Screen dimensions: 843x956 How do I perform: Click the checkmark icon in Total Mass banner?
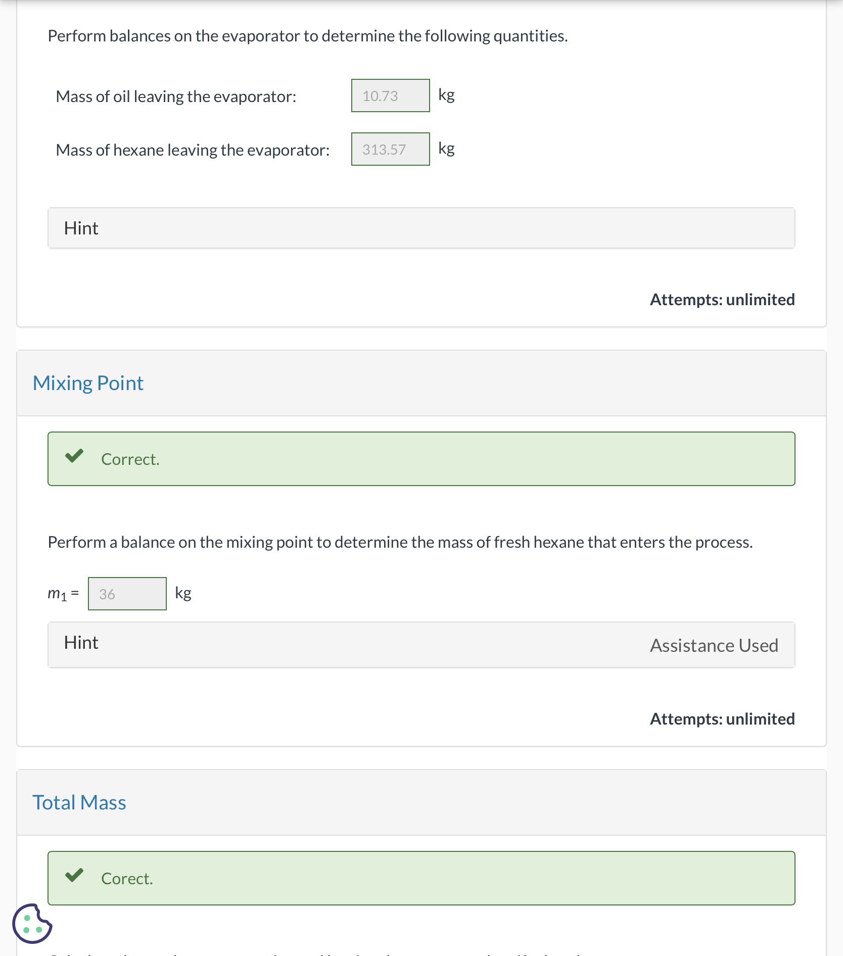tap(74, 875)
